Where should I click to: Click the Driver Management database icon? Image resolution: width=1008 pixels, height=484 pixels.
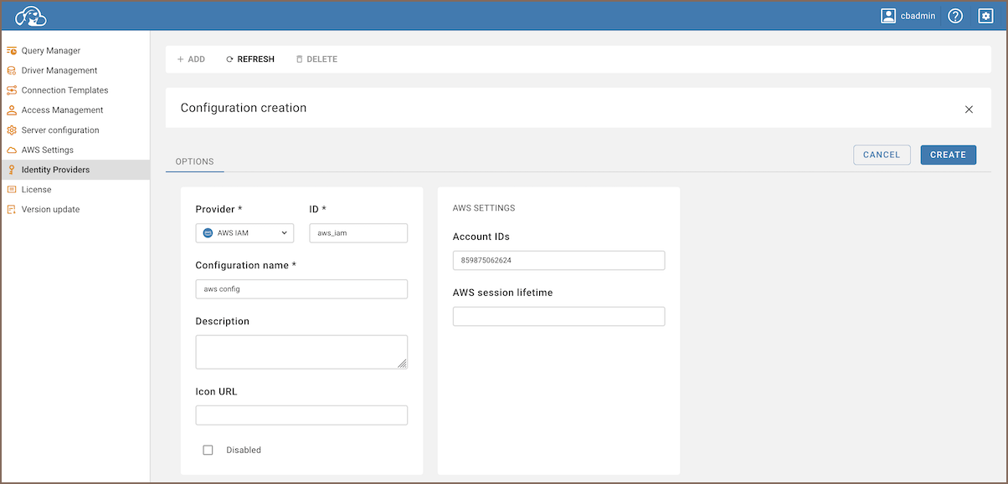click(12, 71)
